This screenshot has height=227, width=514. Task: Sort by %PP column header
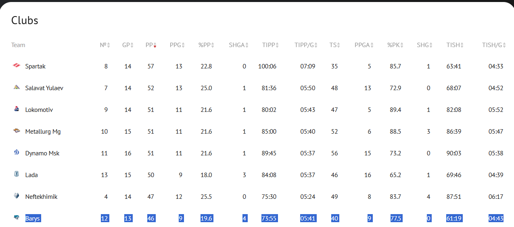point(206,45)
